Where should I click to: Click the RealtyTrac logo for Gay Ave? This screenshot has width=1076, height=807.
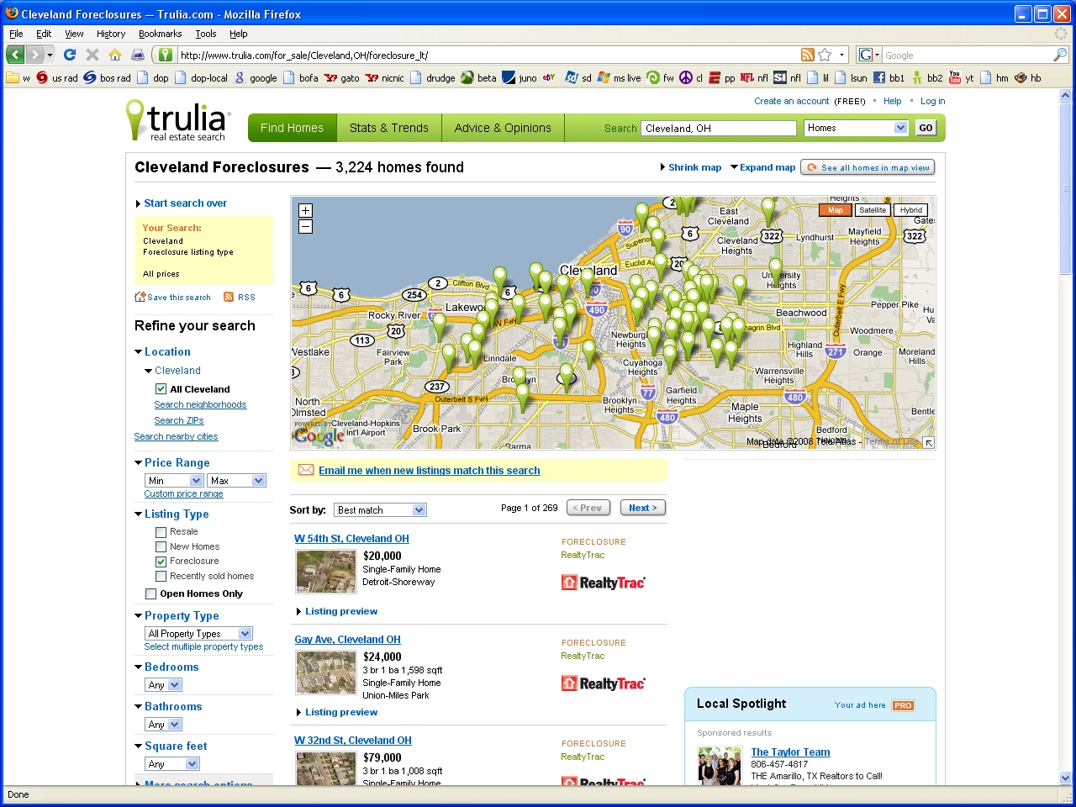pos(603,683)
